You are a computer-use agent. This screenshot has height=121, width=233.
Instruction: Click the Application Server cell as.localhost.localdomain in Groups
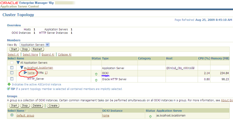pyautogui.click(x=171, y=116)
